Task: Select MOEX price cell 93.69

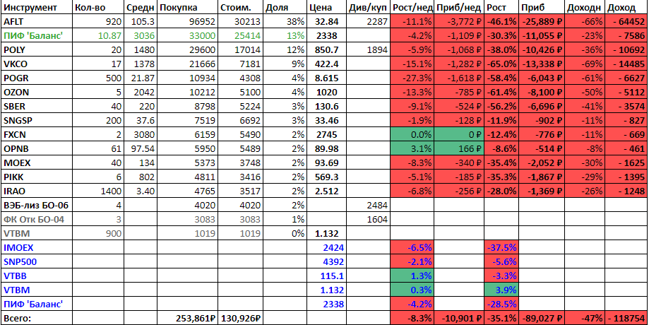Action: pos(326,163)
